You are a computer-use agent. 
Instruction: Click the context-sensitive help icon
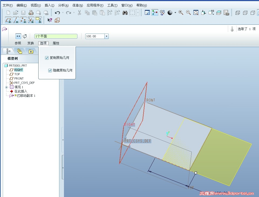[x=50, y=20]
